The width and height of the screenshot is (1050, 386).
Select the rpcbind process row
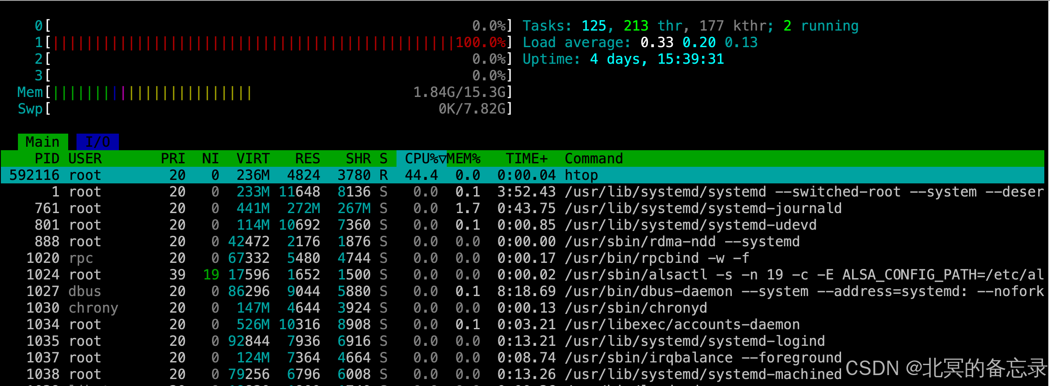pos(522,258)
